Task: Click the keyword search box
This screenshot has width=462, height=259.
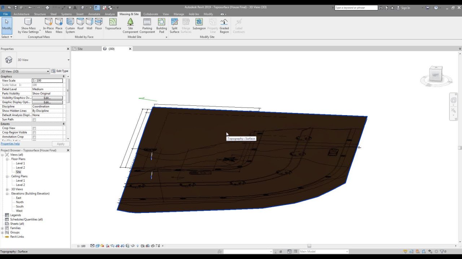Action: pos(356,8)
